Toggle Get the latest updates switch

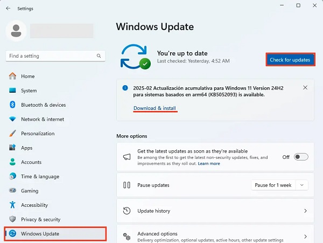point(301,157)
